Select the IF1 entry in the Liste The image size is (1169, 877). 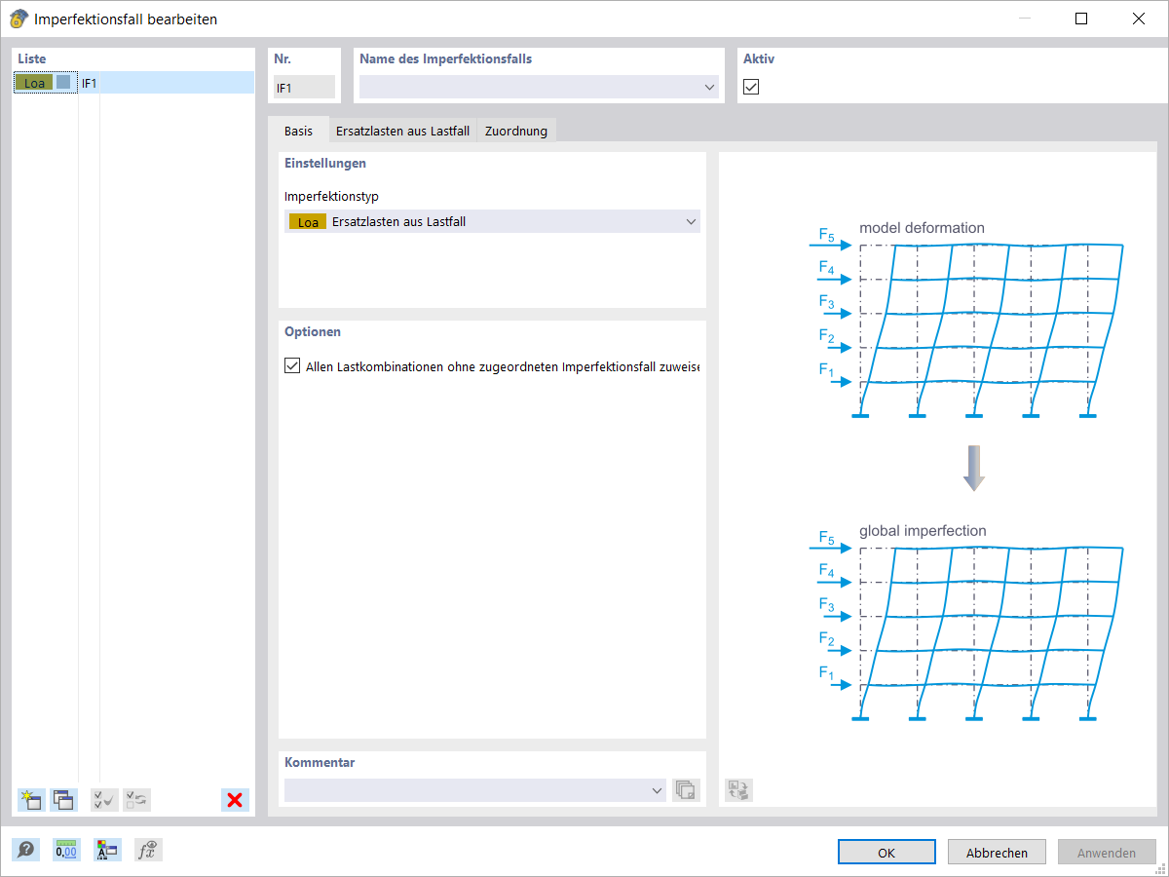[133, 83]
